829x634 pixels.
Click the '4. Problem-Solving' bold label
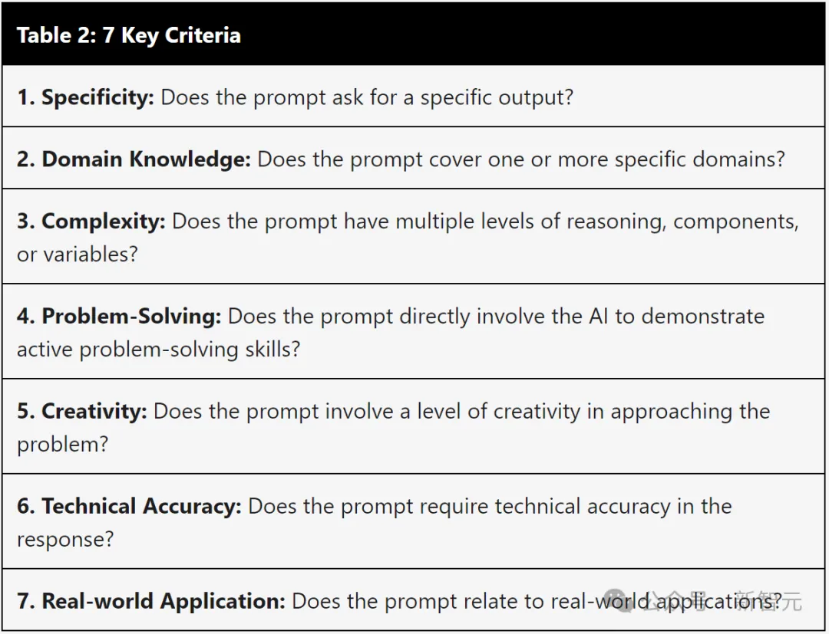pyautogui.click(x=119, y=316)
